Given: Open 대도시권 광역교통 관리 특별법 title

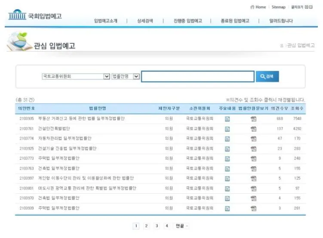Looking at the screenshot, I should 87,188.
